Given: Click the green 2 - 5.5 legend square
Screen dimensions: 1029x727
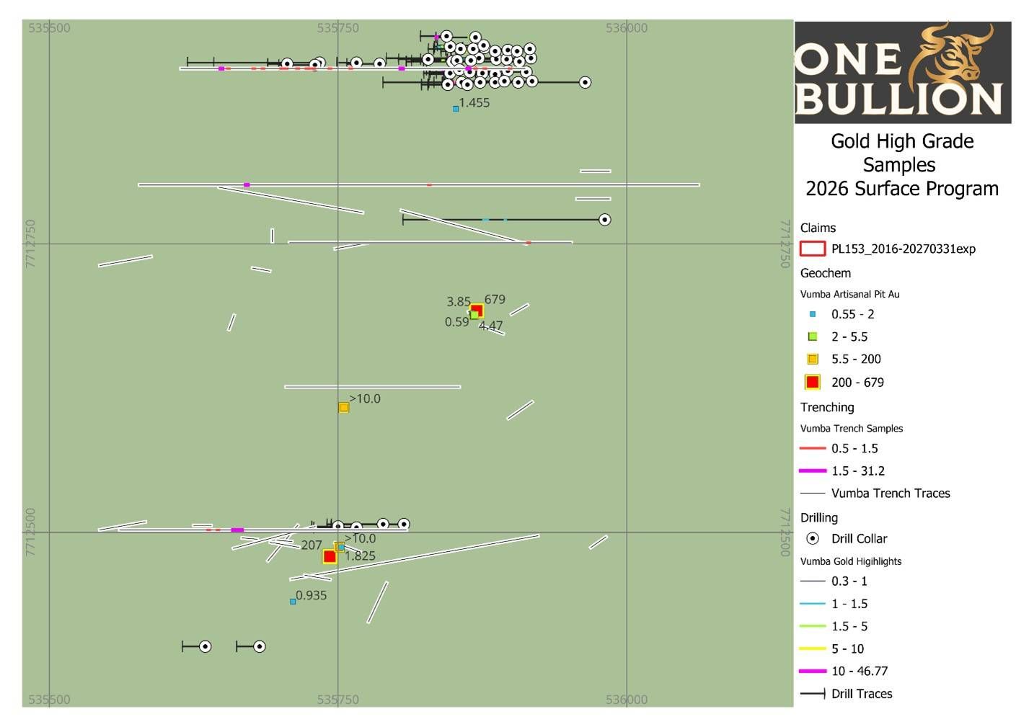Looking at the screenshot, I should coord(813,336).
